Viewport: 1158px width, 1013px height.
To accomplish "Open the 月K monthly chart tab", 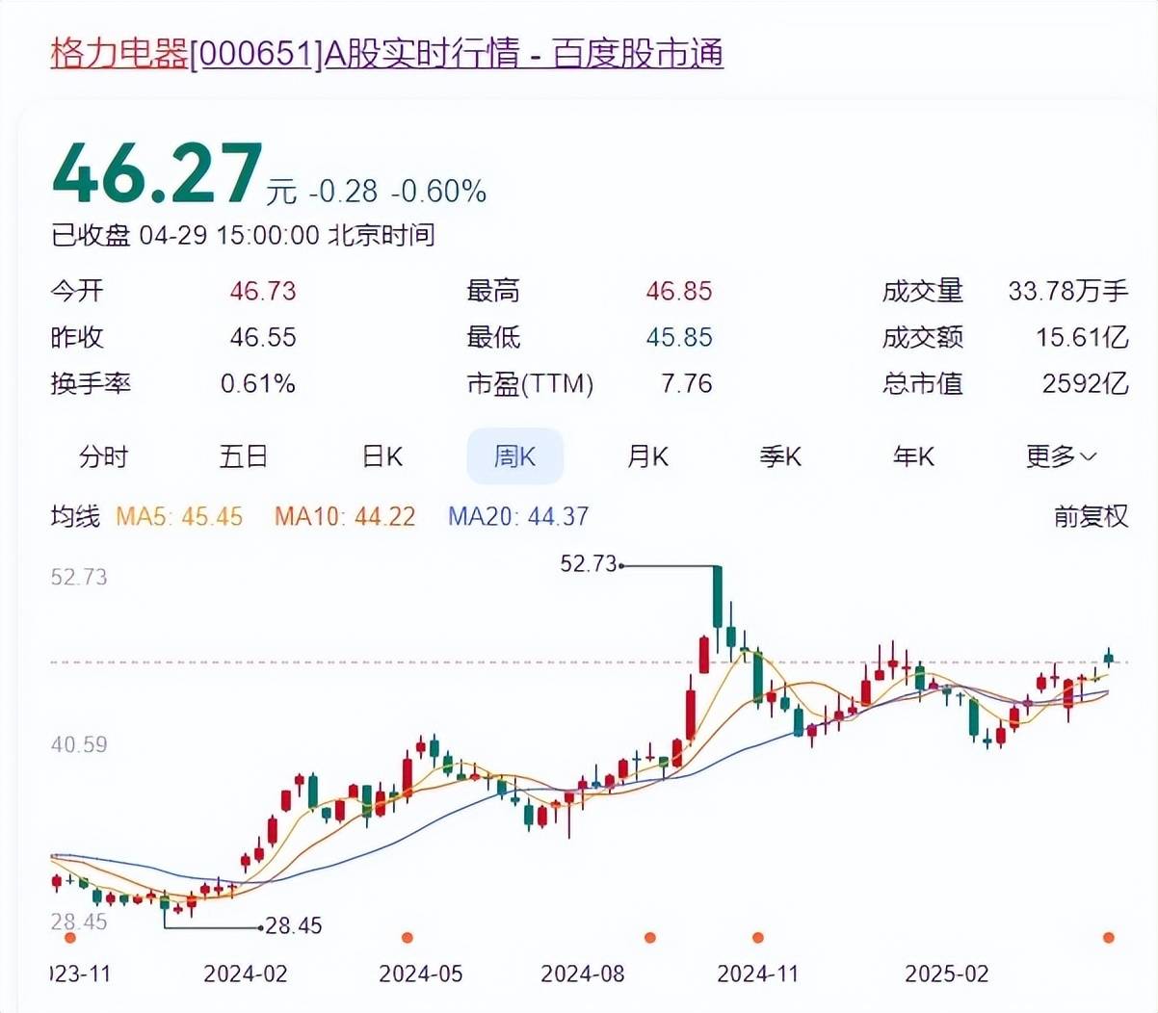I will coord(647,456).
